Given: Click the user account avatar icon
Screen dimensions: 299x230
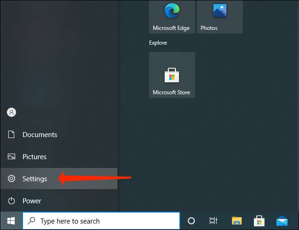Looking at the screenshot, I should [x=12, y=112].
